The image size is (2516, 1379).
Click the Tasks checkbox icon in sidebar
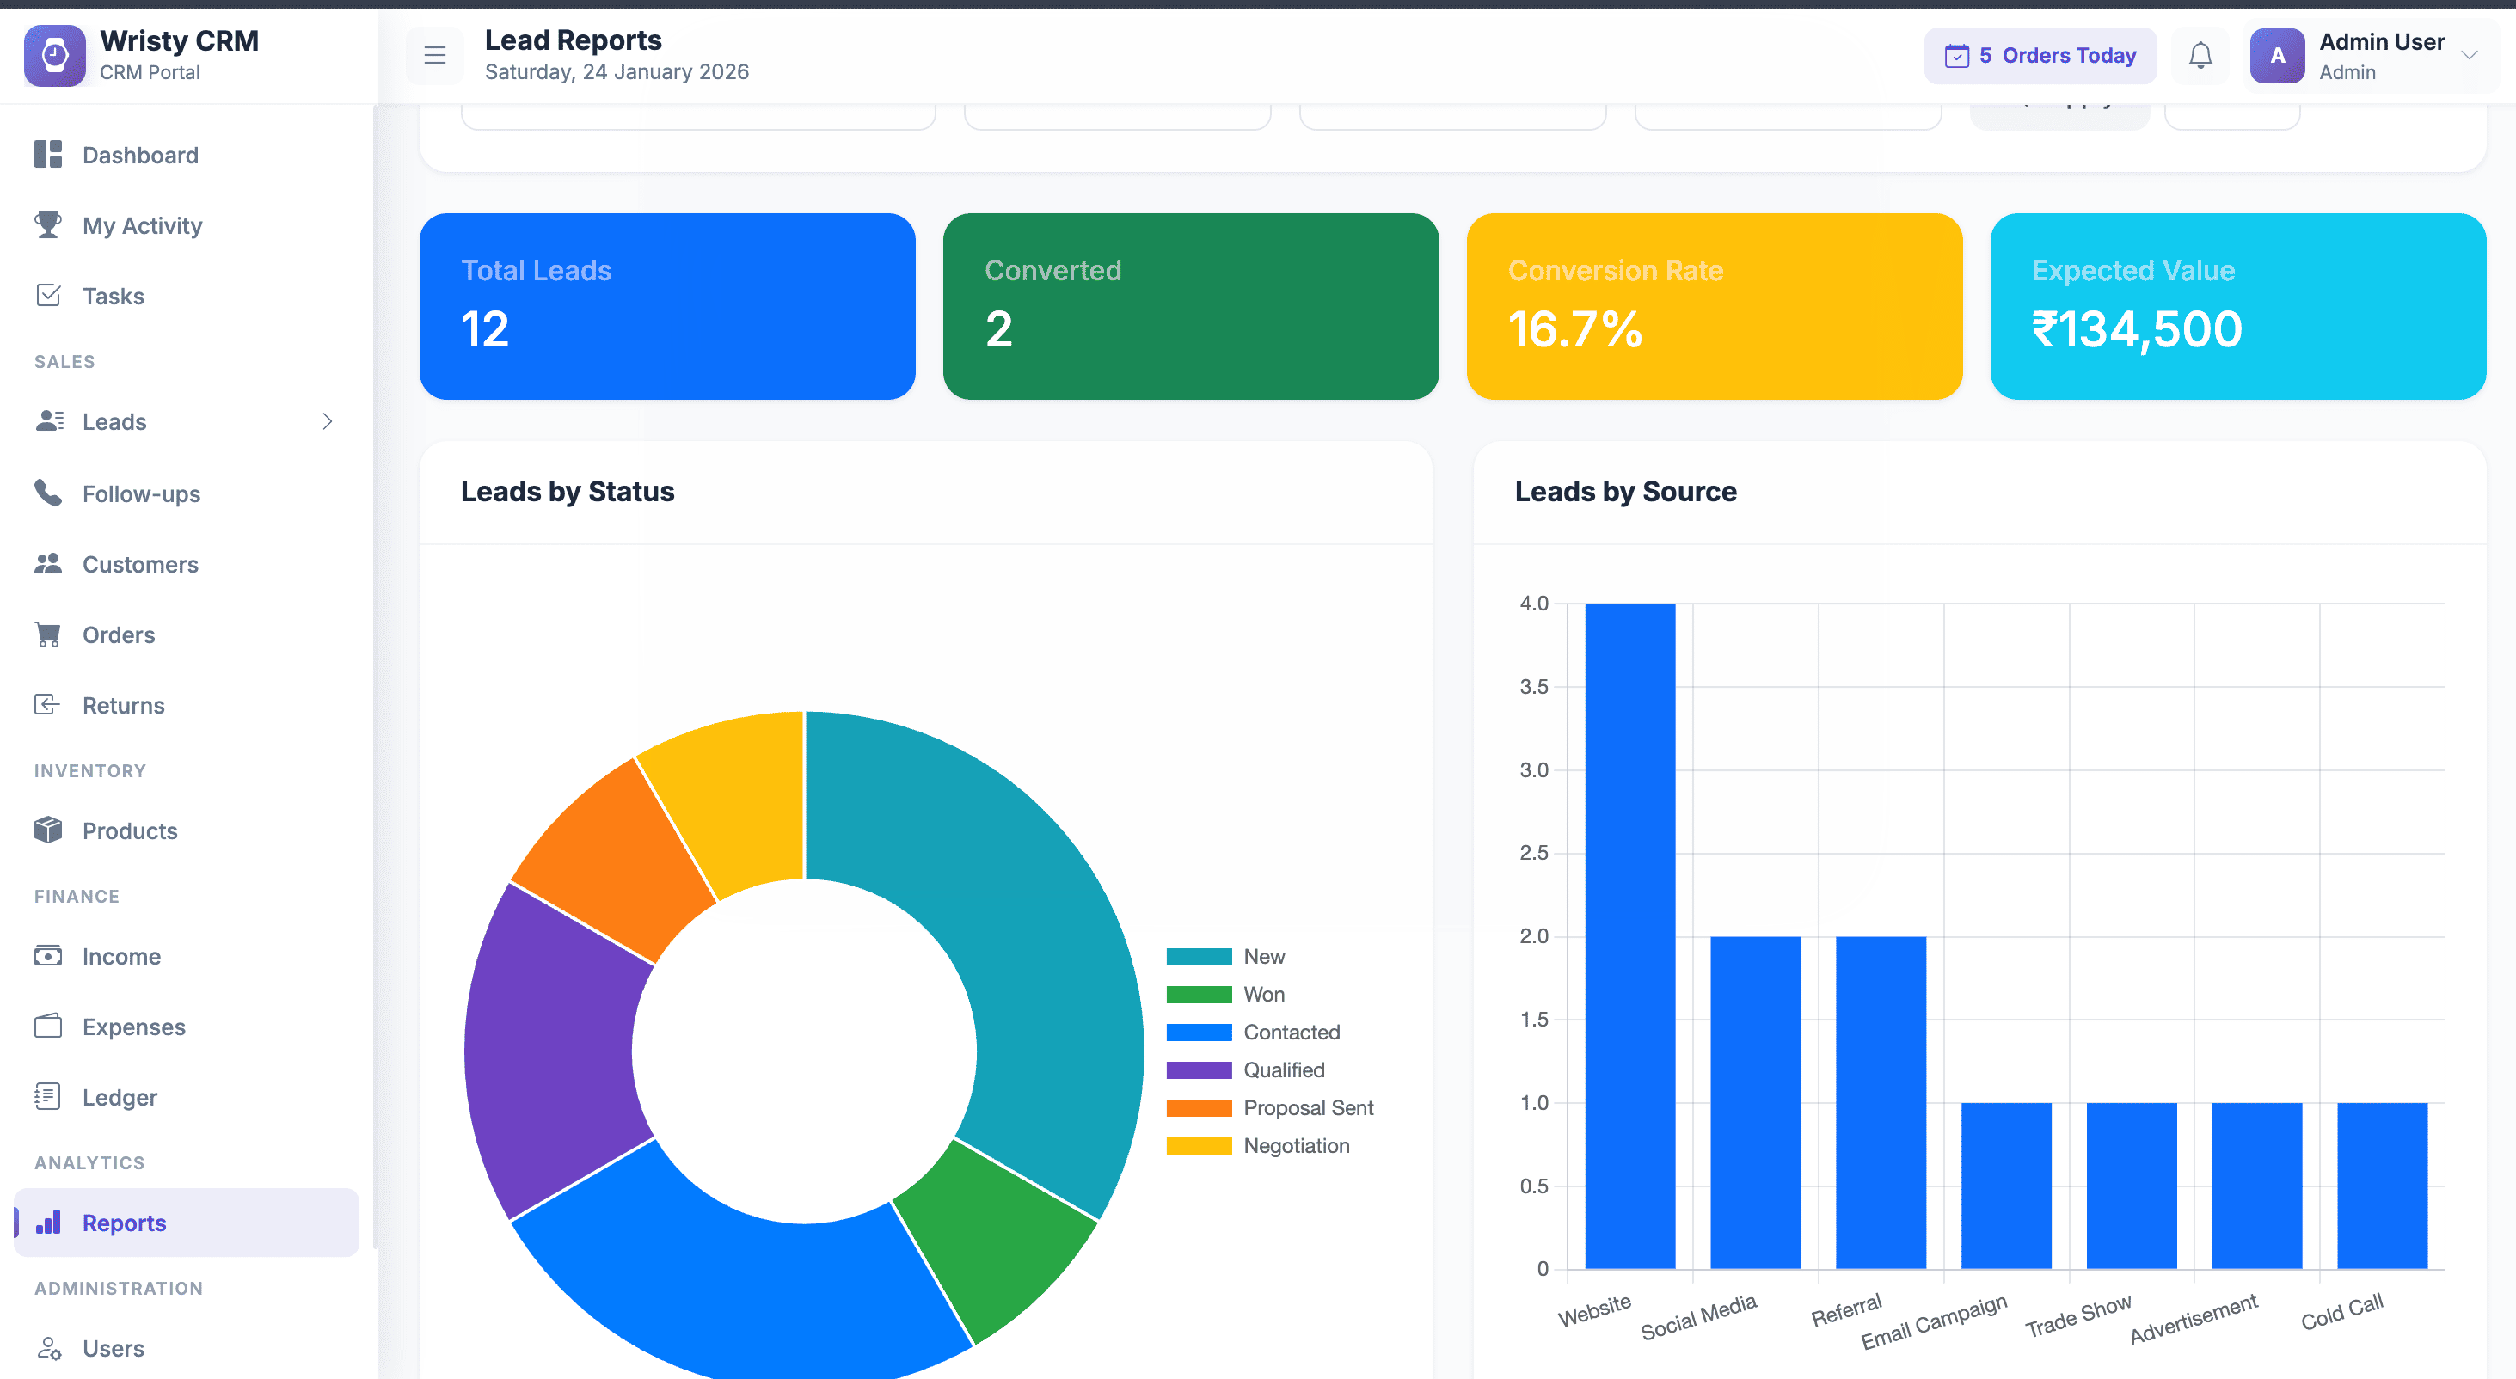(x=48, y=295)
